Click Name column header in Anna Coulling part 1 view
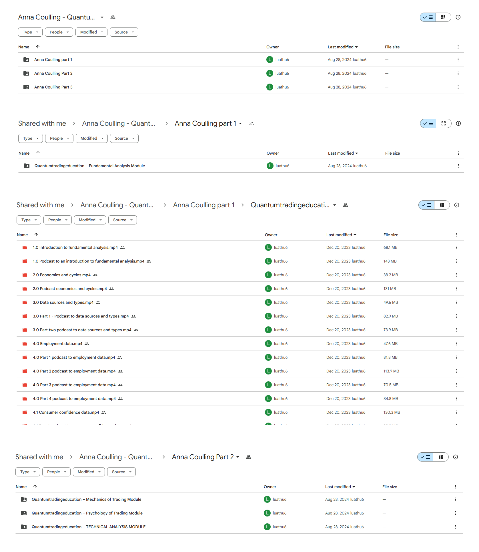479x552 pixels. pos(24,153)
